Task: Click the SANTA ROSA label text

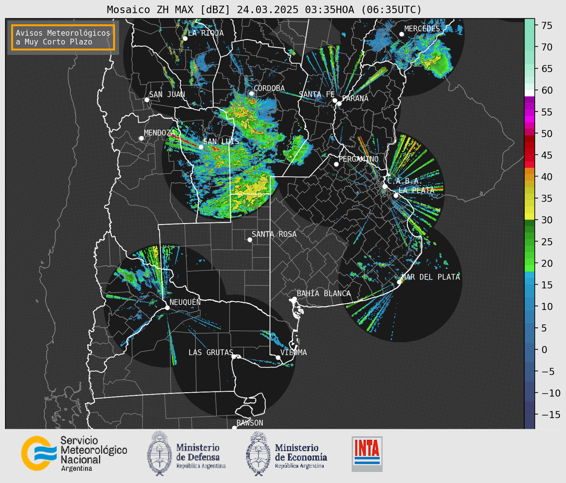Action: tap(274, 234)
